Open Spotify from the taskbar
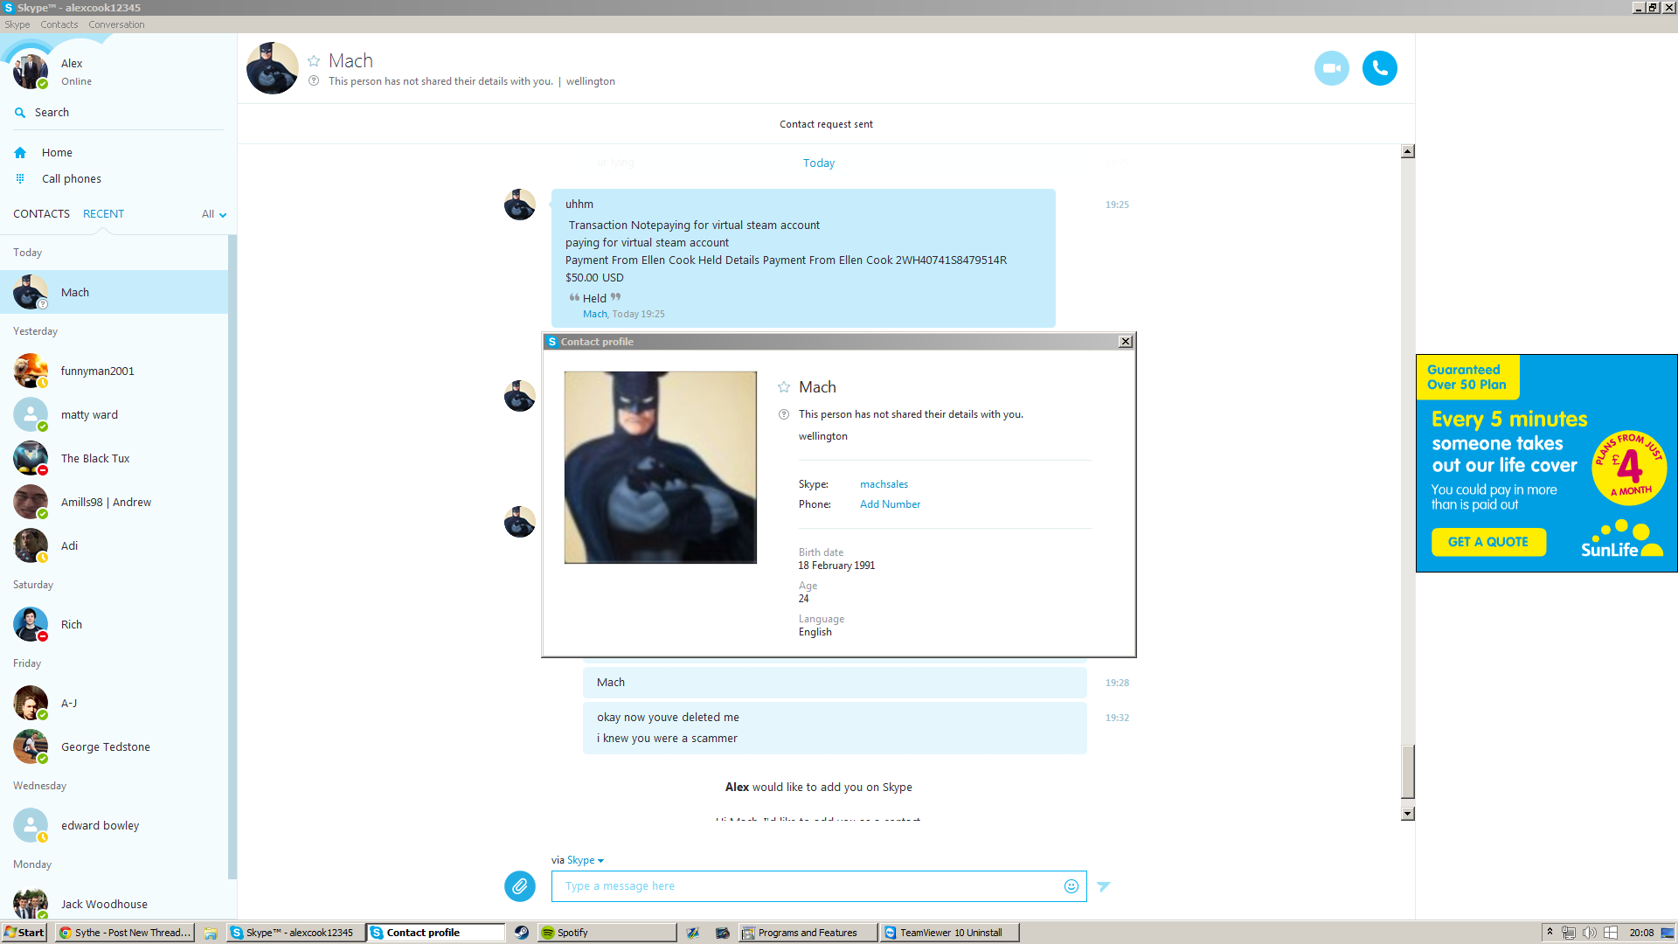This screenshot has height=944, width=1678. pos(572,933)
